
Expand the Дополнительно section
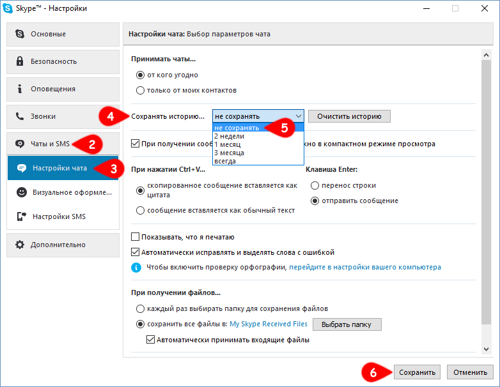pyautogui.click(x=63, y=245)
